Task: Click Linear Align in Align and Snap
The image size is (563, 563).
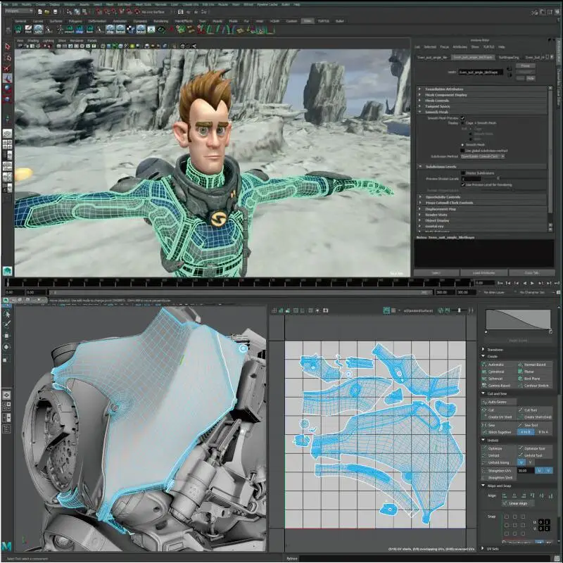Action: (518, 503)
